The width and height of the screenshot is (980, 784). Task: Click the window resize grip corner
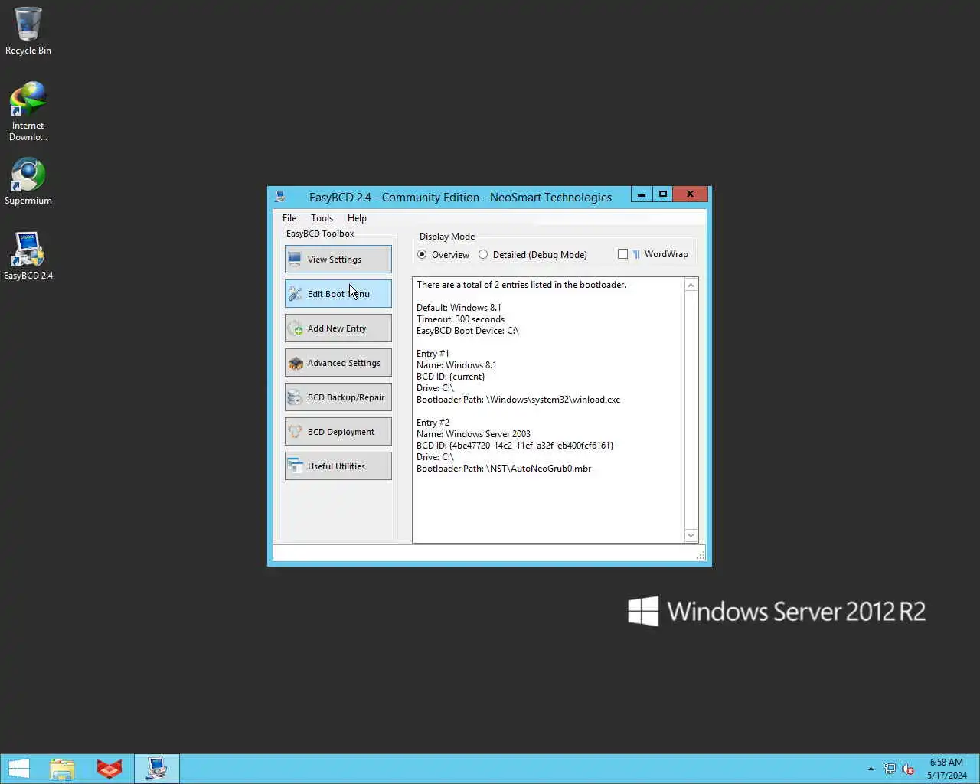click(x=701, y=555)
